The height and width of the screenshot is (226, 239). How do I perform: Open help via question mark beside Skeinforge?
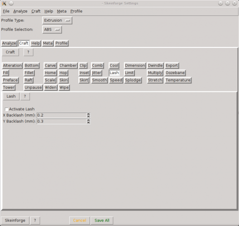(35, 221)
